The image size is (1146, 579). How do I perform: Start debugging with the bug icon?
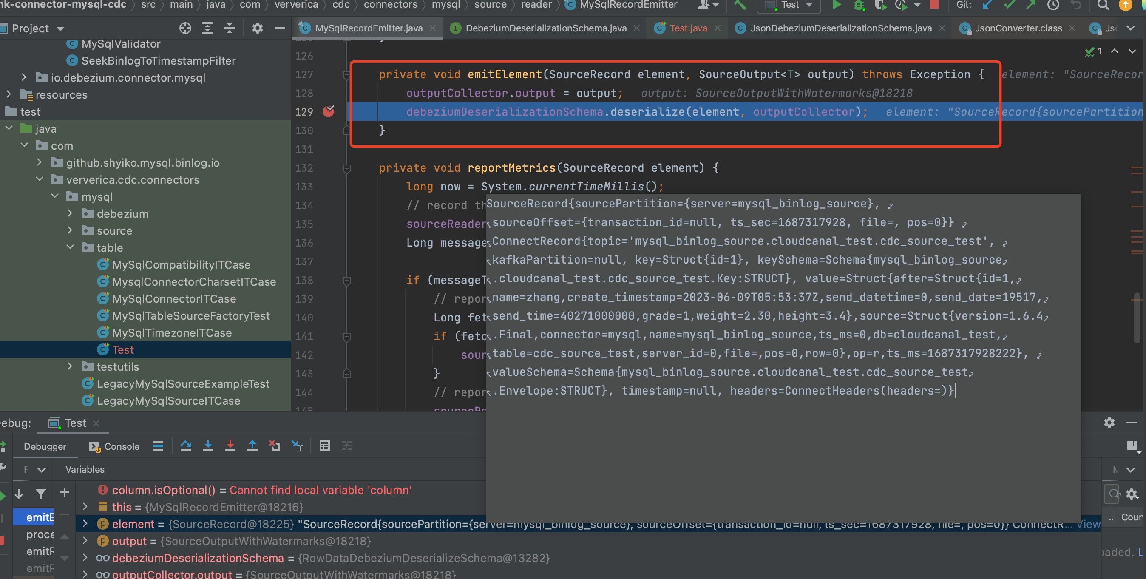[859, 5]
